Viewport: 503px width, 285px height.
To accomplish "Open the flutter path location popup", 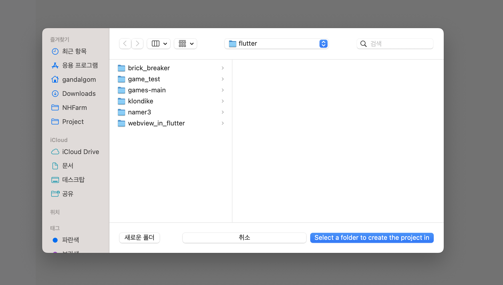I will [276, 44].
